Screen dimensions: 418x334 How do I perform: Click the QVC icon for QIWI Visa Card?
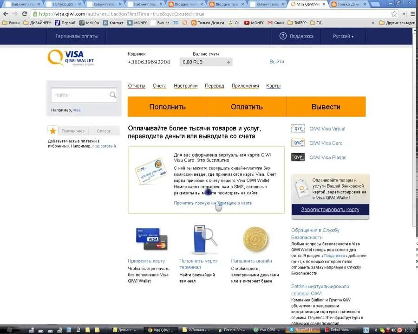tap(298, 143)
